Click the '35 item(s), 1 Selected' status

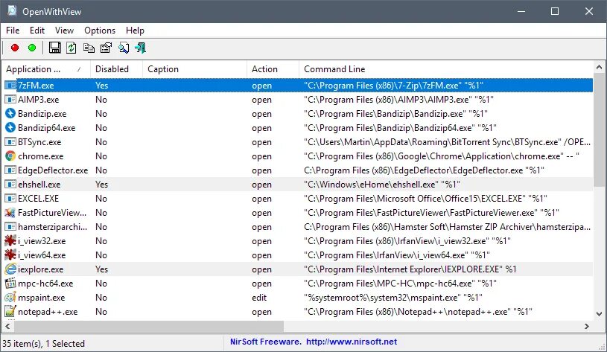[x=43, y=344]
